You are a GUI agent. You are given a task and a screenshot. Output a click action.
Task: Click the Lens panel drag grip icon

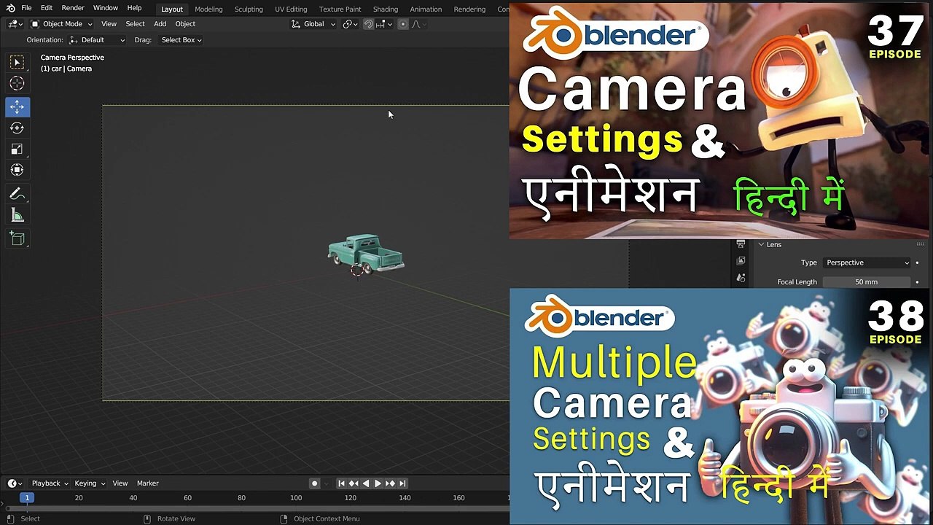921,244
